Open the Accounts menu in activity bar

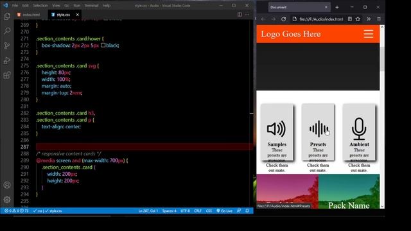tap(7, 185)
